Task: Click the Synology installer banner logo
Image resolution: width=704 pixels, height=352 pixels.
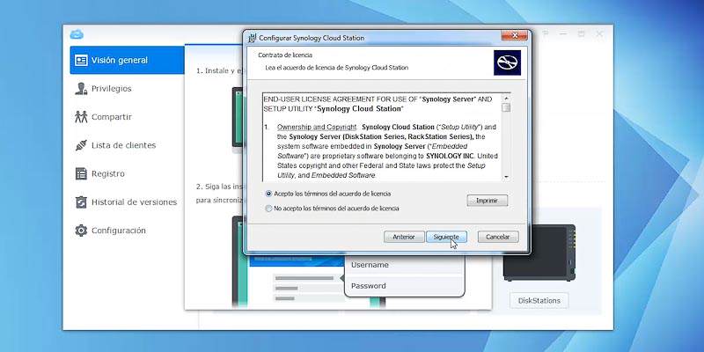Action: point(508,62)
